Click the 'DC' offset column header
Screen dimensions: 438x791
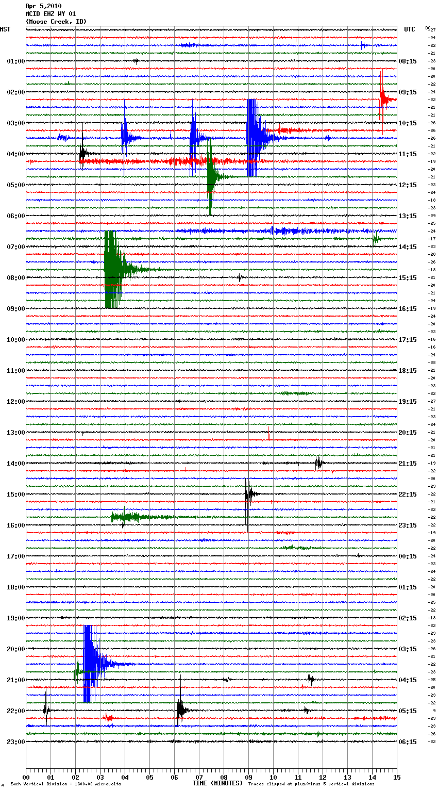point(428,28)
